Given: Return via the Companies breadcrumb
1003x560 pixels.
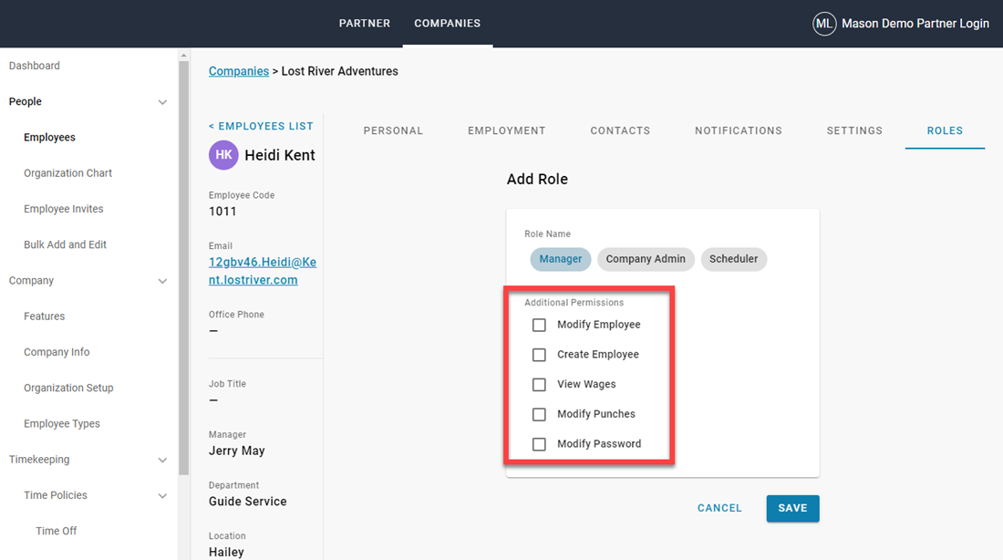Looking at the screenshot, I should point(238,70).
